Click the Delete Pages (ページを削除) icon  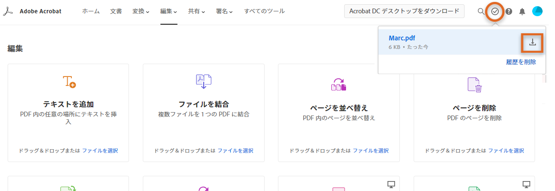[x=475, y=85]
